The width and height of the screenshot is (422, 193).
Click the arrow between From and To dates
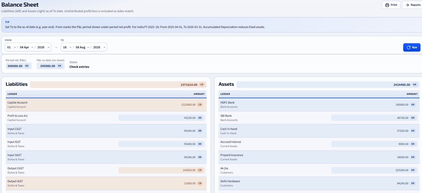tap(56, 47)
